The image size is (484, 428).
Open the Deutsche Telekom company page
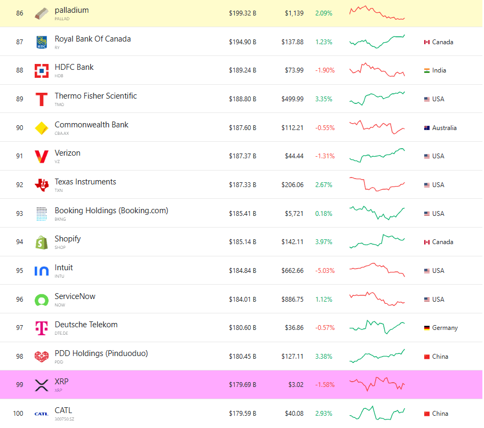[86, 325]
